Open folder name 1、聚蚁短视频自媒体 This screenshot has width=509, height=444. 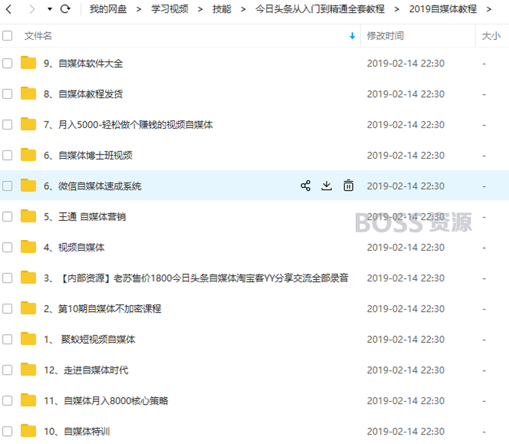[90, 339]
